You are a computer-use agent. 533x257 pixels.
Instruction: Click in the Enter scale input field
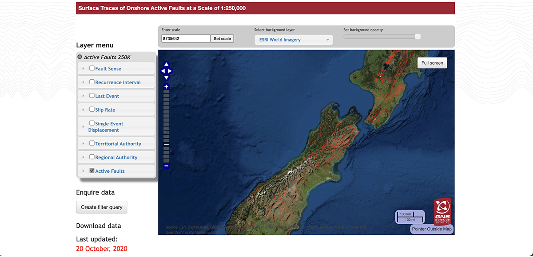pyautogui.click(x=186, y=39)
